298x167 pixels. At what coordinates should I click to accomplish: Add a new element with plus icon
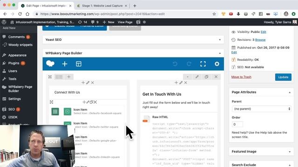(65, 64)
